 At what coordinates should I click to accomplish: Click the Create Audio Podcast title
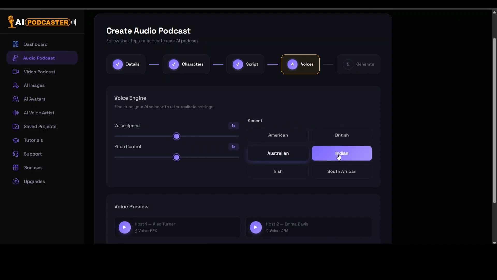pyautogui.click(x=148, y=31)
